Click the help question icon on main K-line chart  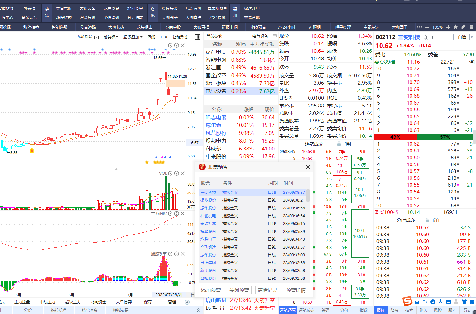[x=177, y=45]
